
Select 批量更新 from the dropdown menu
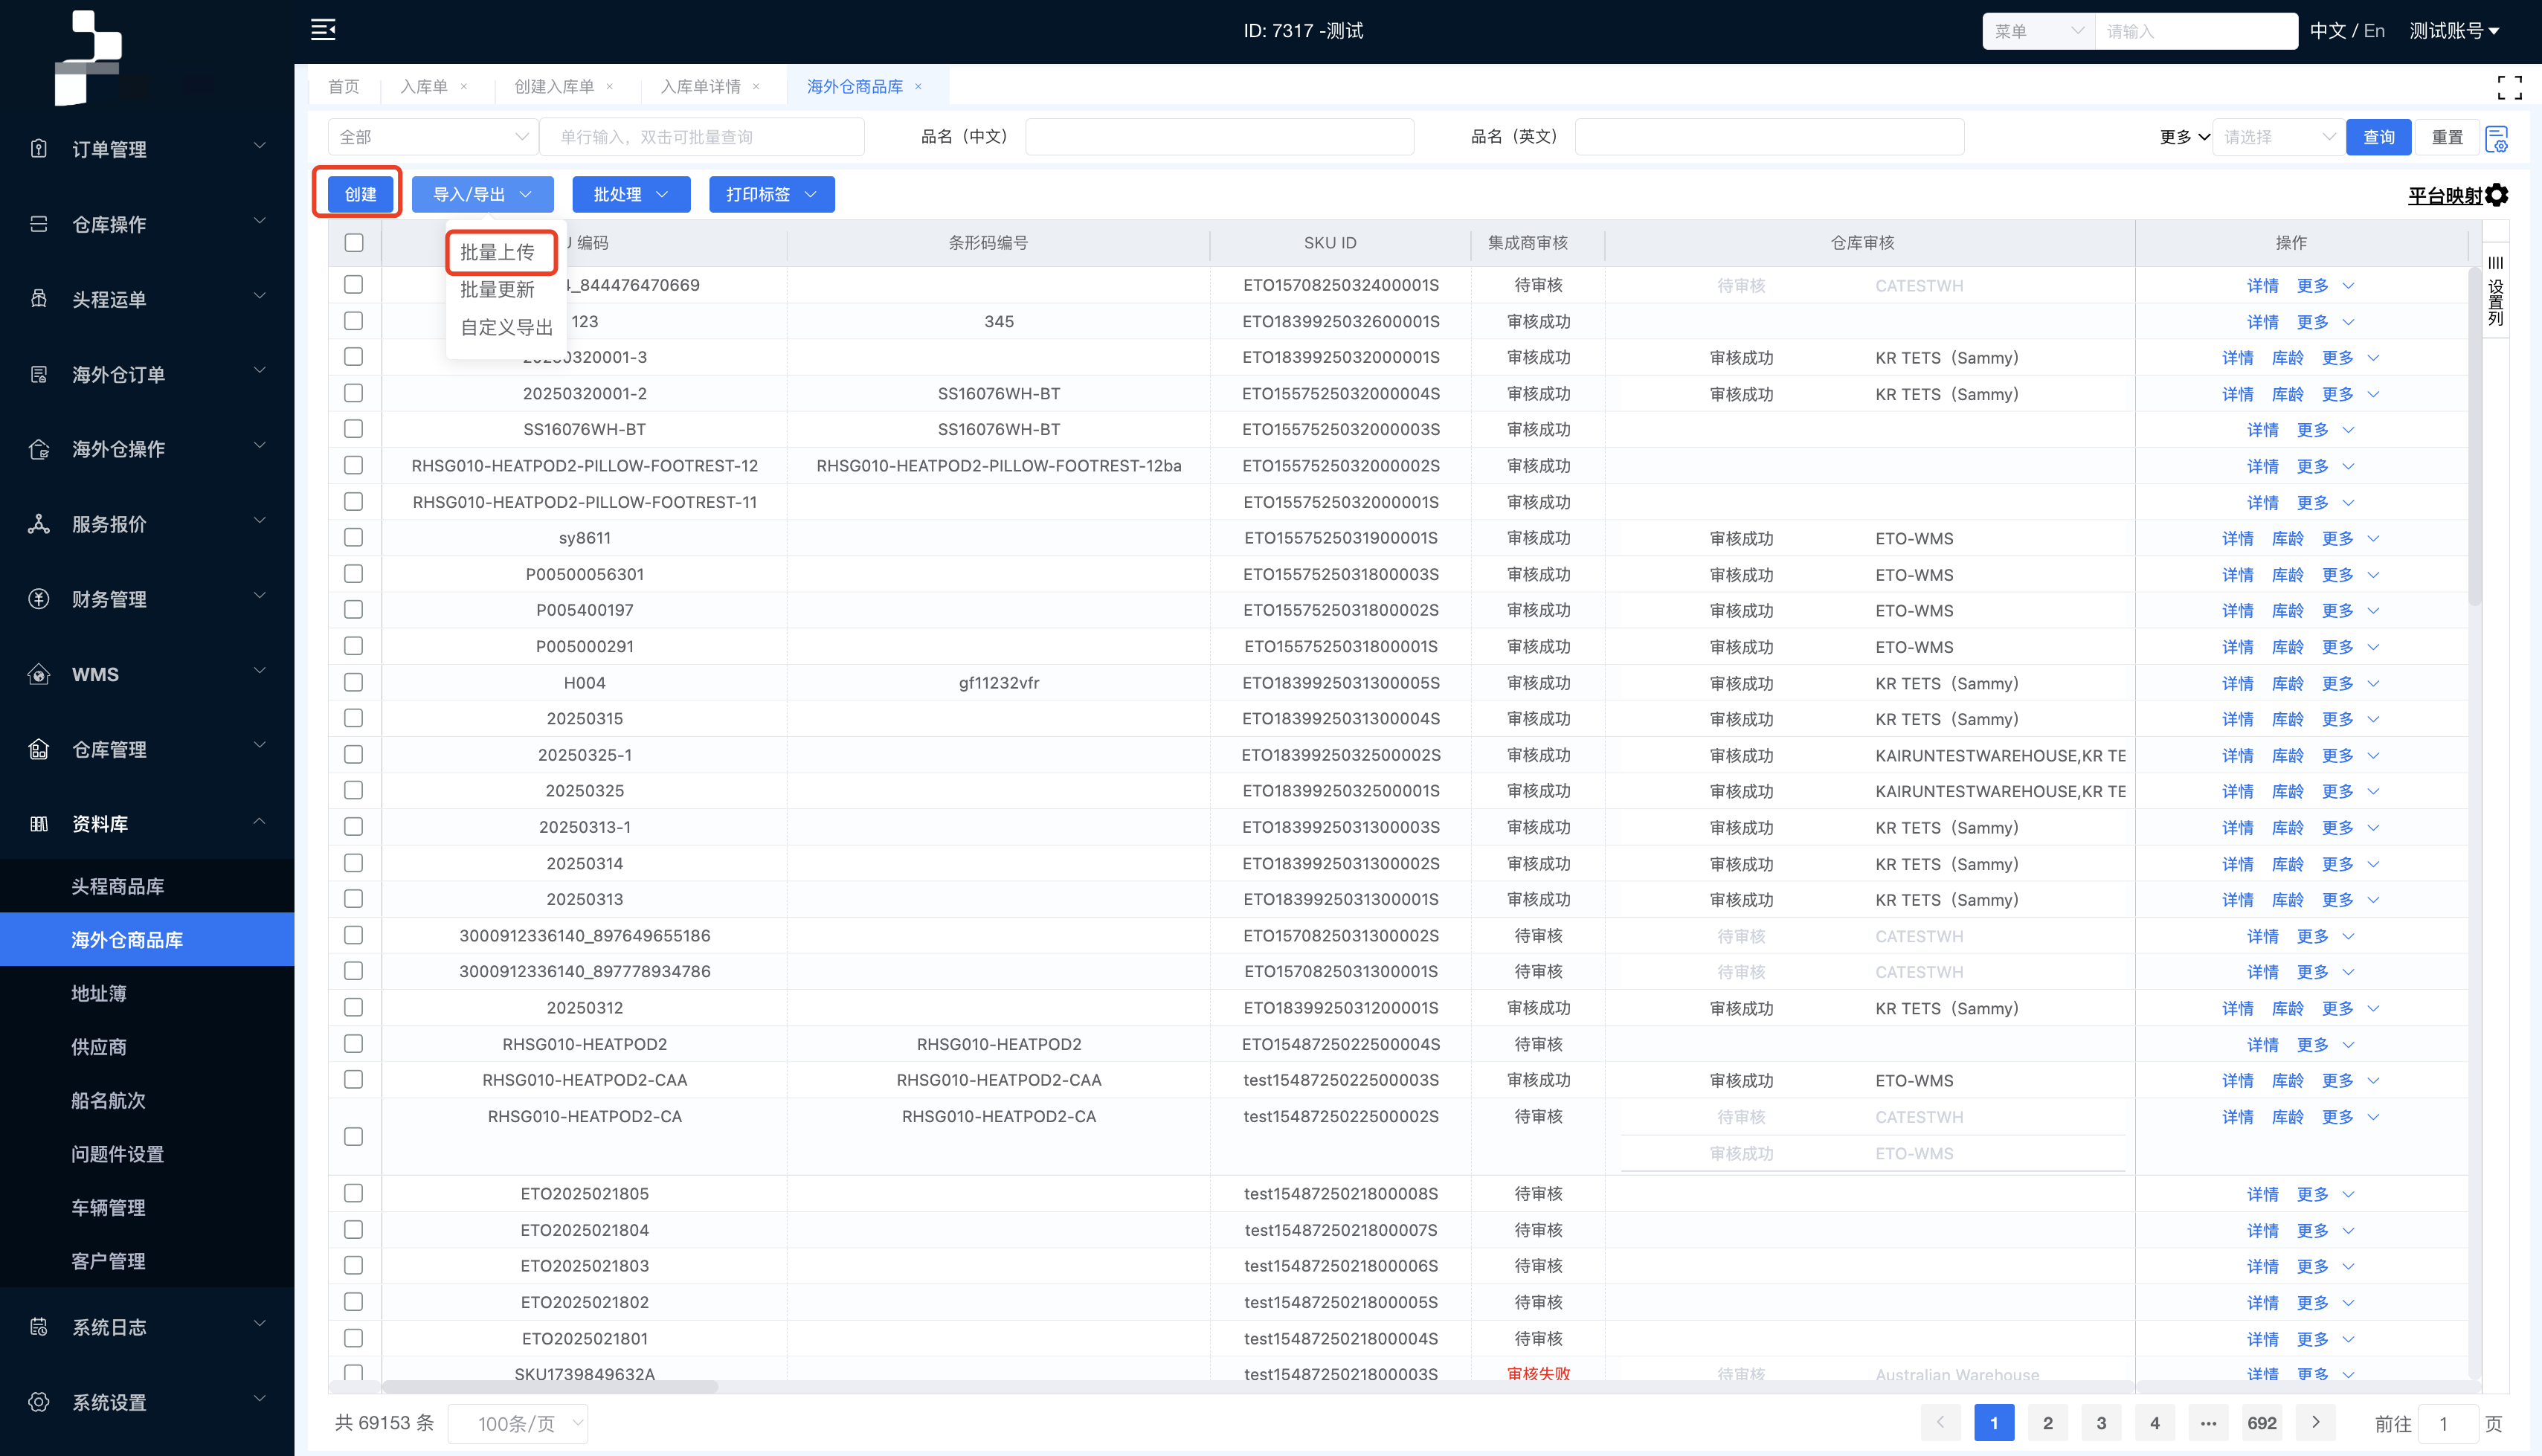click(x=497, y=290)
